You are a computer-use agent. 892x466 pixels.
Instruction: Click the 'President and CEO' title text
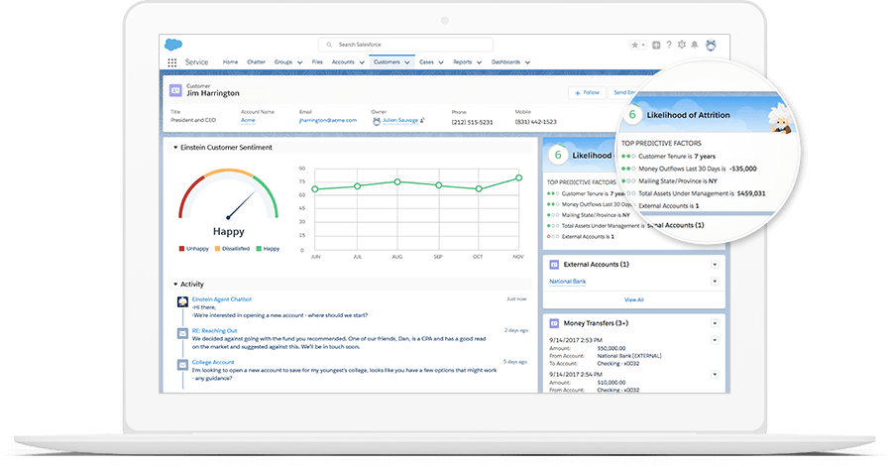(x=193, y=120)
